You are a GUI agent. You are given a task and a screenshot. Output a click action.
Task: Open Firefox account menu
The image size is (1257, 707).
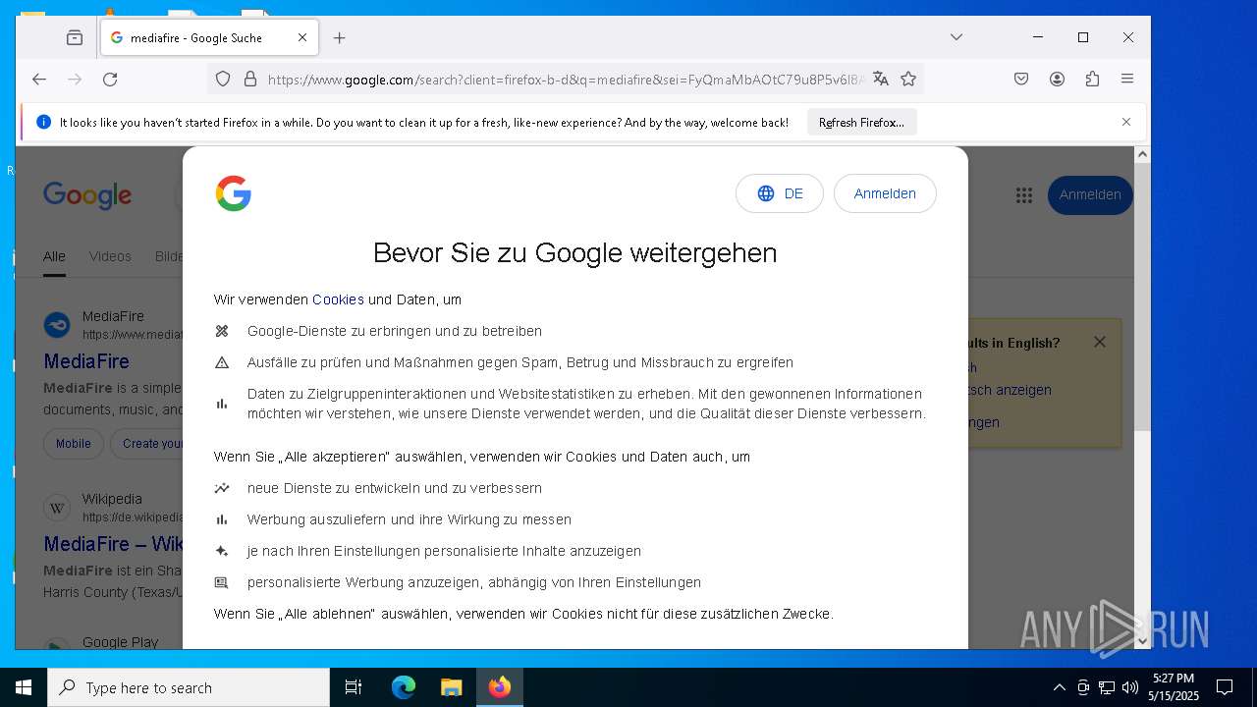(x=1057, y=79)
